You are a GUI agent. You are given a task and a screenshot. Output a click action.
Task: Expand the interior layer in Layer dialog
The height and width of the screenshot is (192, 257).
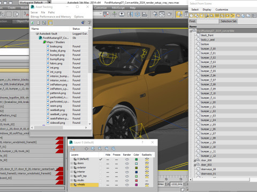(72, 172)
